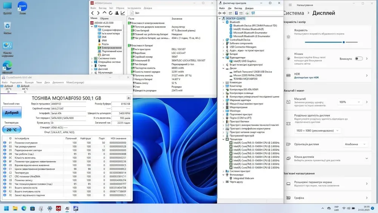Click the Добрий health status button

point(11,112)
